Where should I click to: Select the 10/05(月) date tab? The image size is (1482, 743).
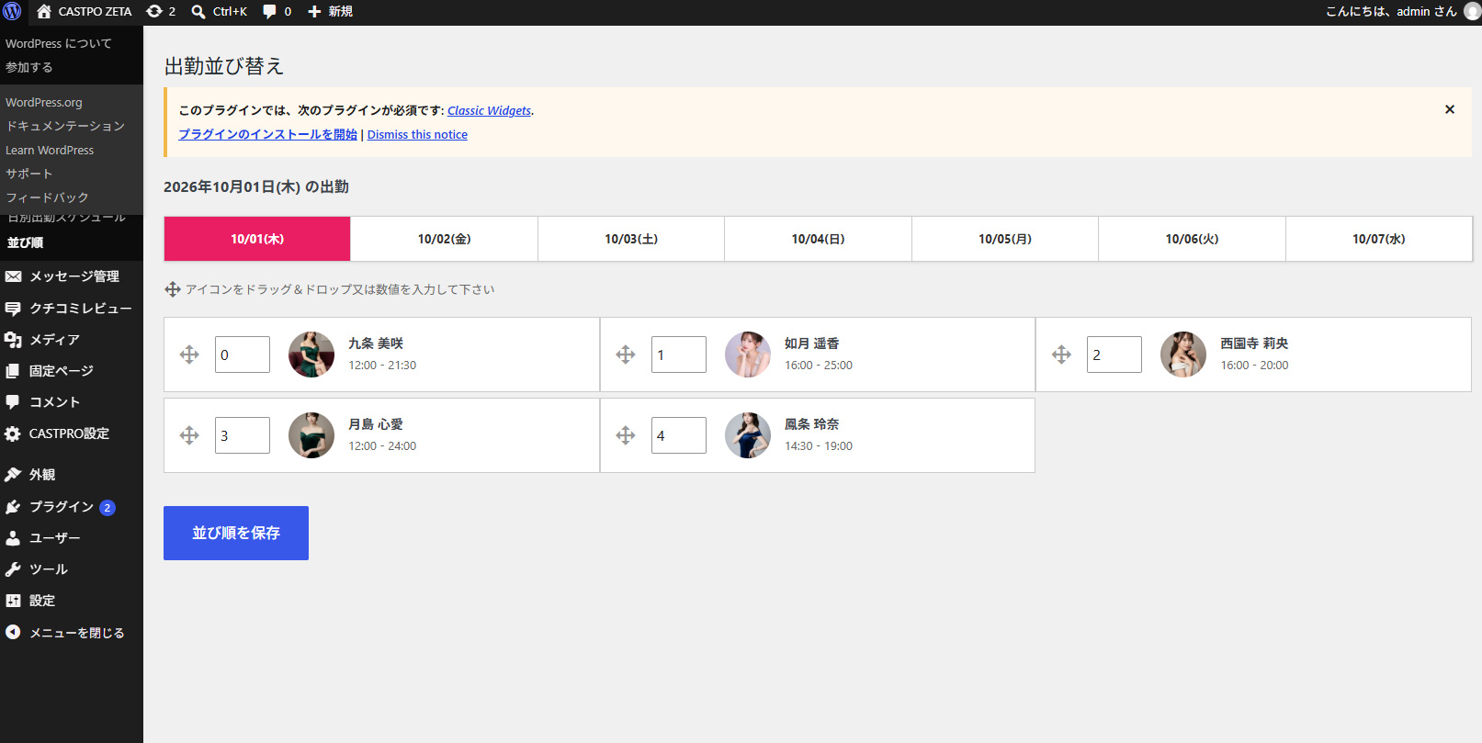click(x=1005, y=239)
